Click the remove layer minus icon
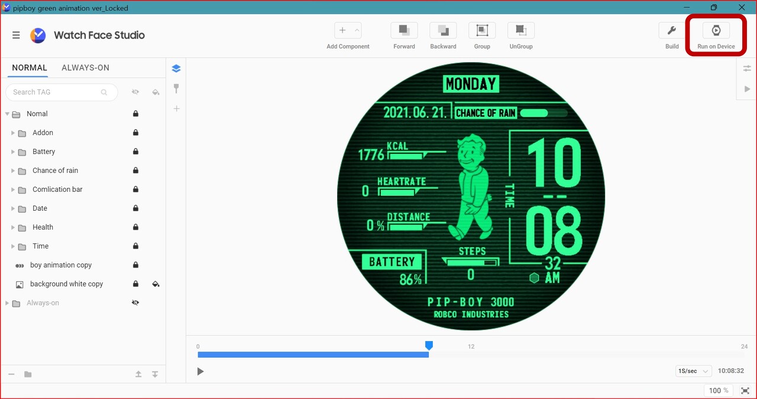 (11, 374)
